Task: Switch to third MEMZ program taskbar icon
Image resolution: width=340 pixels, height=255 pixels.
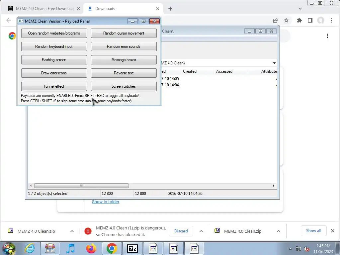Action: tap(194, 248)
